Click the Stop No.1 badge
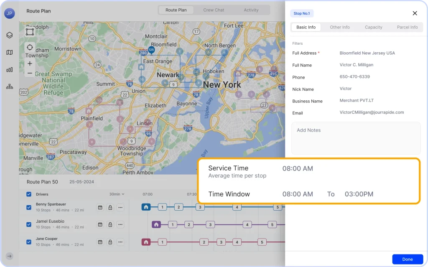This screenshot has width=428, height=267. [x=302, y=13]
